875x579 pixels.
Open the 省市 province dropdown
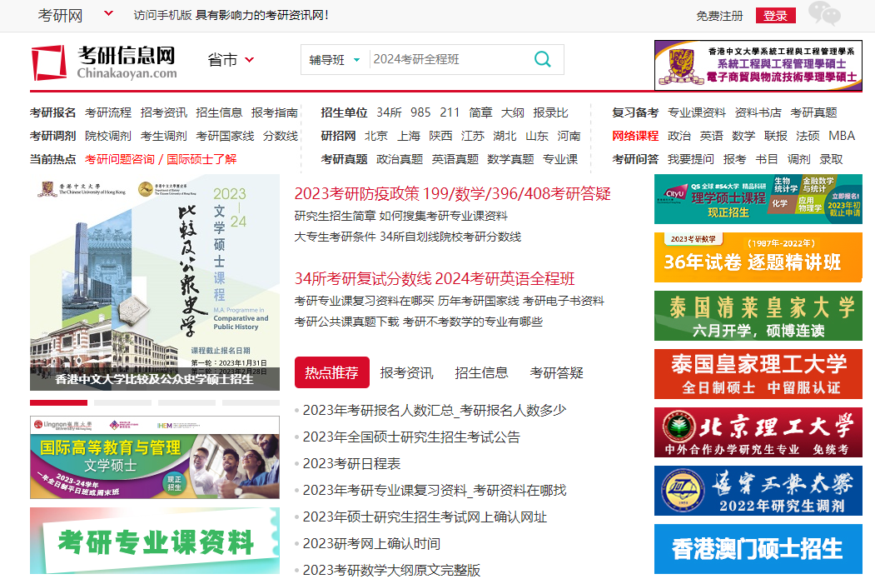[231, 60]
